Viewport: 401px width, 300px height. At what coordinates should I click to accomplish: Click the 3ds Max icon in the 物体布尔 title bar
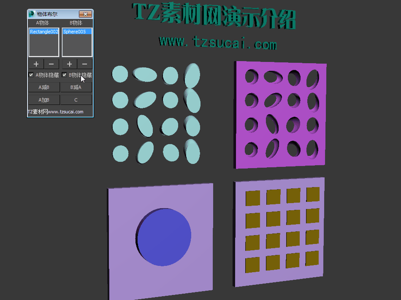[x=32, y=14]
